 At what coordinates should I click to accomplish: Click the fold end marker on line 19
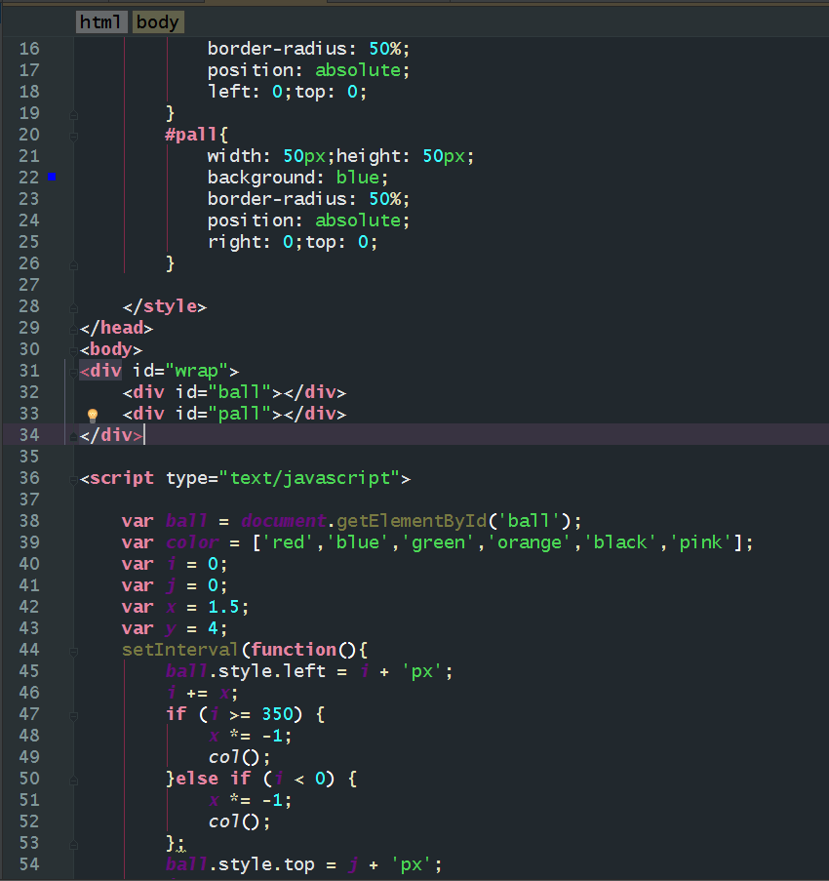coord(73,115)
